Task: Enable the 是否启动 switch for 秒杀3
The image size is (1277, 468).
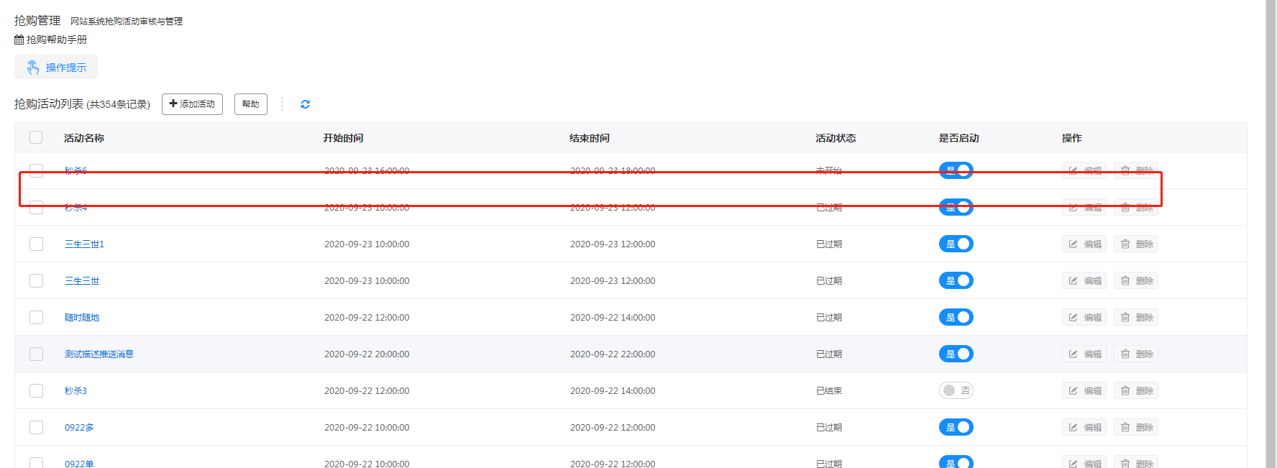Action: (x=956, y=390)
